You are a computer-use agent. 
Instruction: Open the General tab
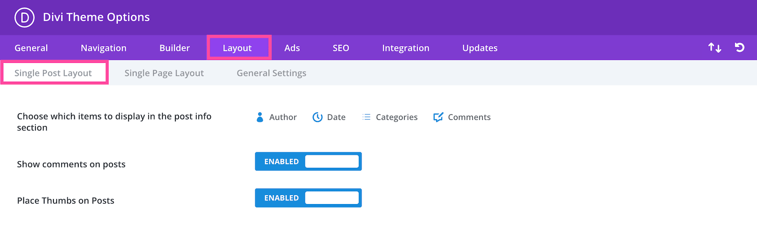[31, 48]
